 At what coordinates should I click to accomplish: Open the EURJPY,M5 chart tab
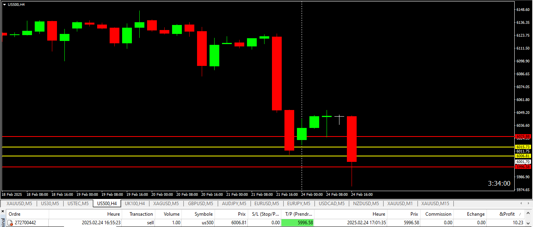point(298,203)
